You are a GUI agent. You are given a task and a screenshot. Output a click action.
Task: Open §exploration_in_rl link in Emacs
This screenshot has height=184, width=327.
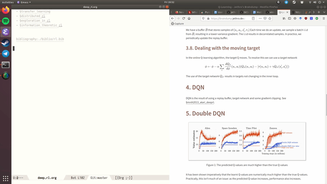pyautogui.click(x=35, y=20)
